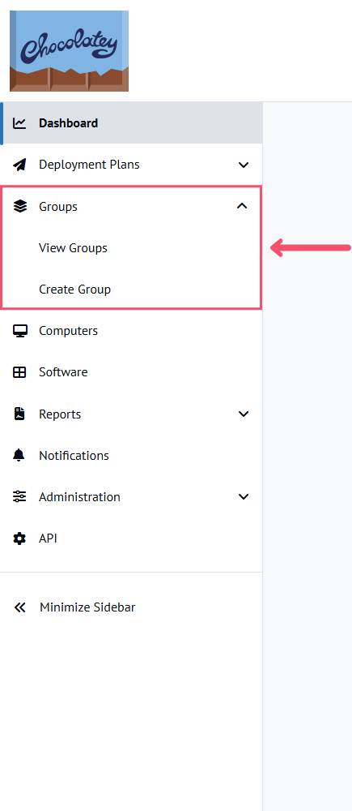Collapse the Groups submenu chevron

coord(242,206)
